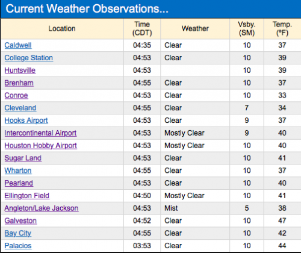Viewport: 301px width, 253px height.
Task: Click the Location column header
Action: click(62, 28)
